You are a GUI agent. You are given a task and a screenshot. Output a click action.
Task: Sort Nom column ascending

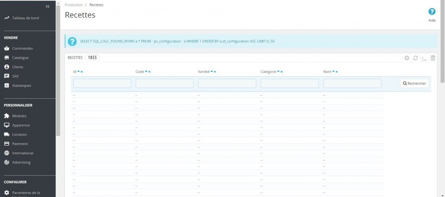(336, 72)
